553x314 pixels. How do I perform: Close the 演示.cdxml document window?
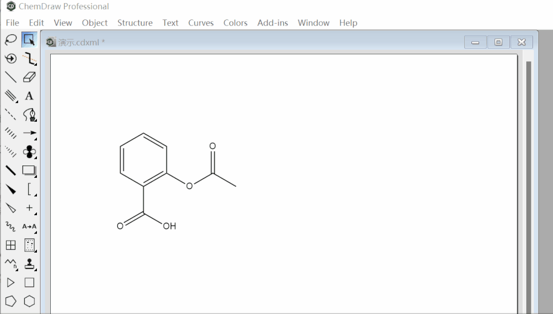pos(522,42)
